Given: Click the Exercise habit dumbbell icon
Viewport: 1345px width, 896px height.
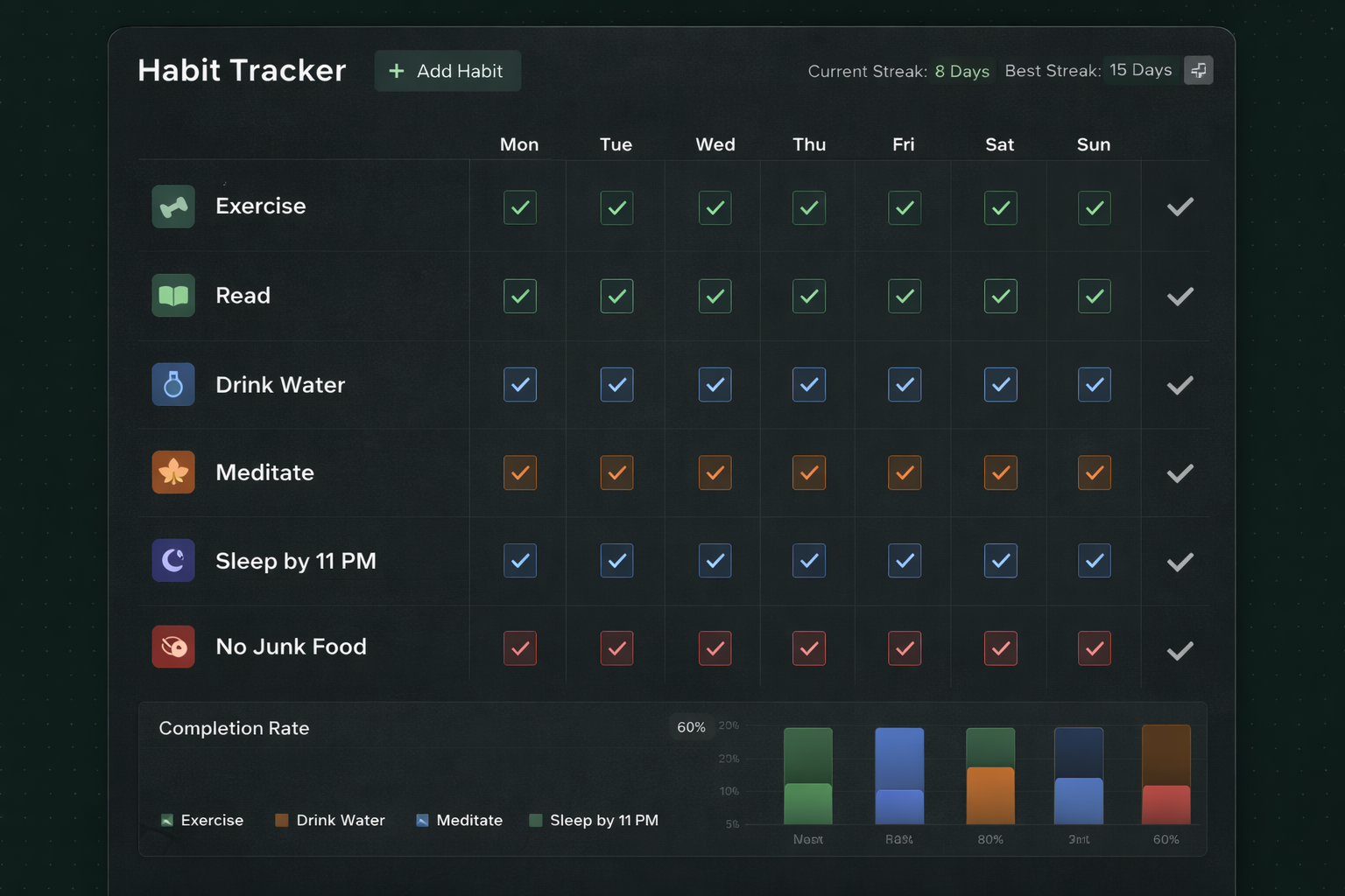Looking at the screenshot, I should pos(173,206).
